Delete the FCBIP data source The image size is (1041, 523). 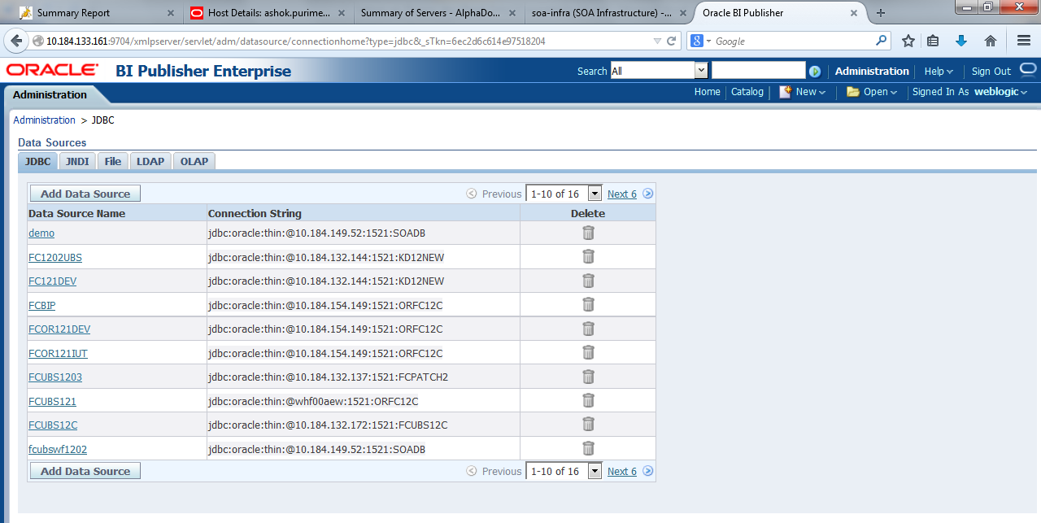pyautogui.click(x=588, y=304)
